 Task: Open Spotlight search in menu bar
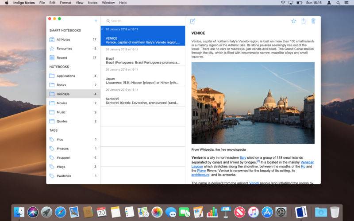[338, 3]
